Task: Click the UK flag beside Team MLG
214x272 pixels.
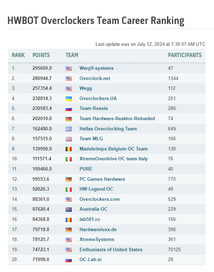Action: (x=69, y=139)
